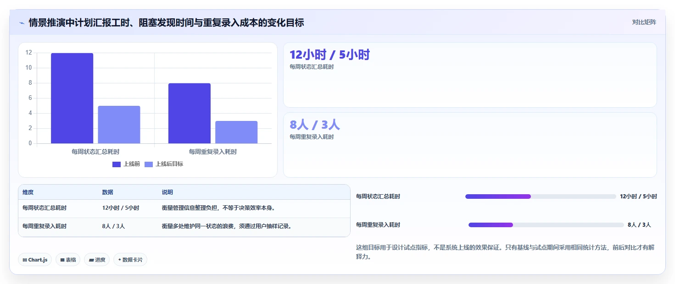
Task: Click description about 衡量管理信息整理负担
Action: tap(218, 208)
